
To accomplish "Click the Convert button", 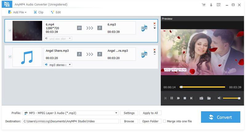I will click(220, 117).
